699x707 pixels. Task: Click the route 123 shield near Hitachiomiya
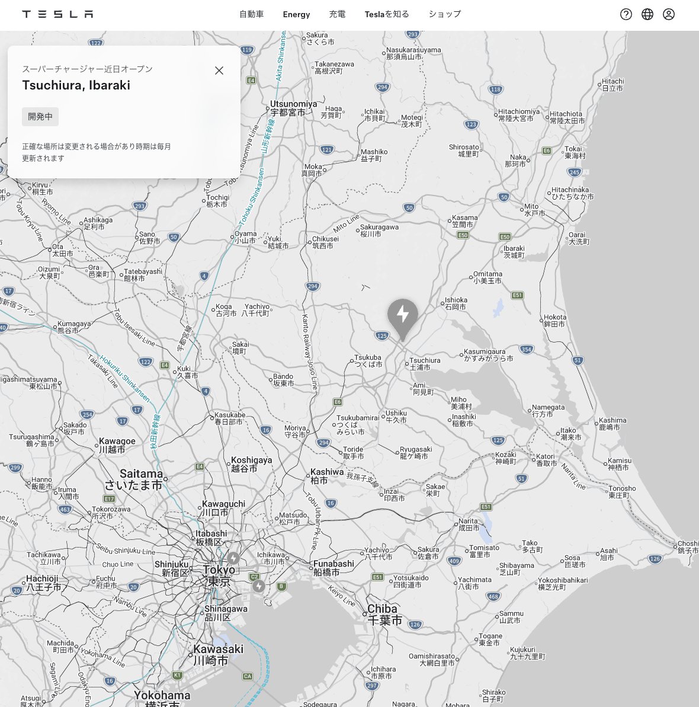[472, 124]
